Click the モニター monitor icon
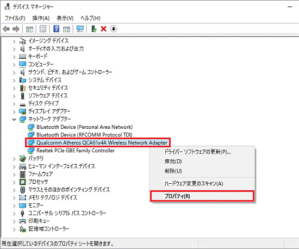 click(22, 206)
